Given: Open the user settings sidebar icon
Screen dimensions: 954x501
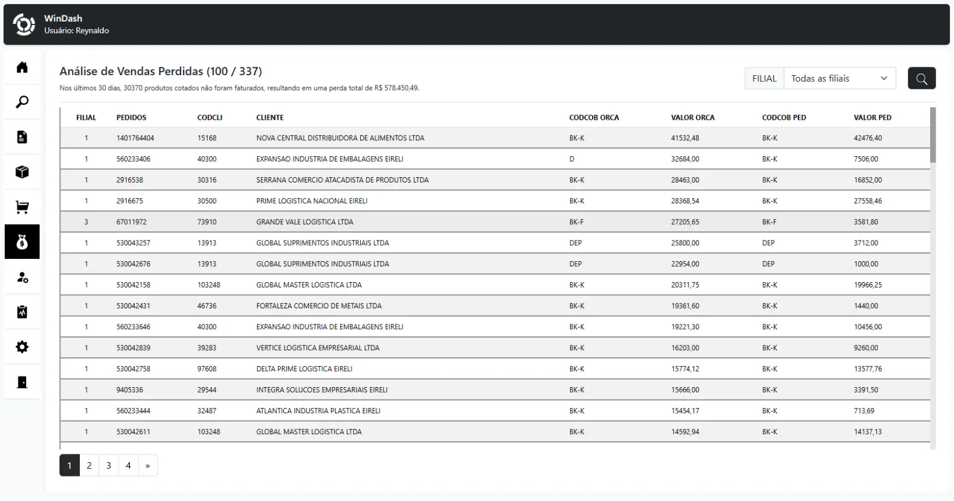Looking at the screenshot, I should (x=22, y=277).
